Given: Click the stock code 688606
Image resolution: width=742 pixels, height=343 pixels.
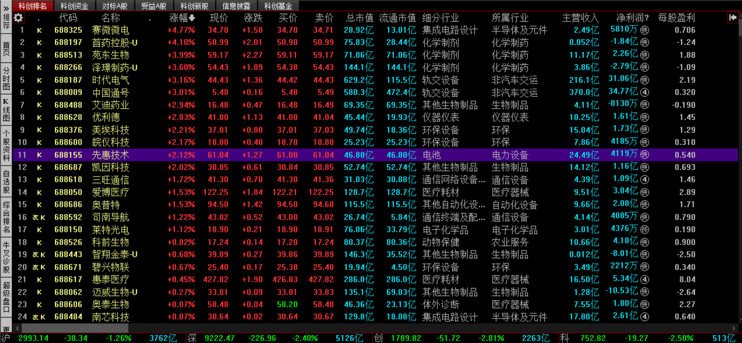Looking at the screenshot, I should pyautogui.click(x=68, y=305).
